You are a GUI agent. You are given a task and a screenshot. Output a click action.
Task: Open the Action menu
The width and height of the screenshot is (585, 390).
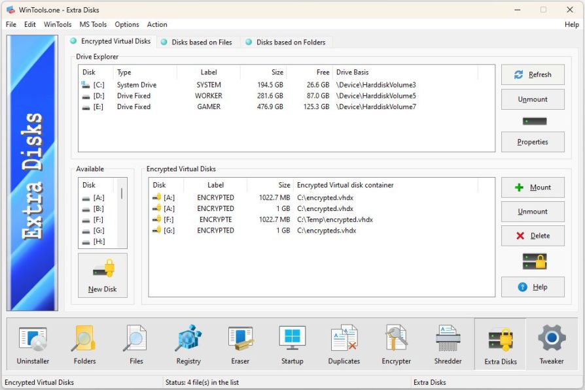157,24
